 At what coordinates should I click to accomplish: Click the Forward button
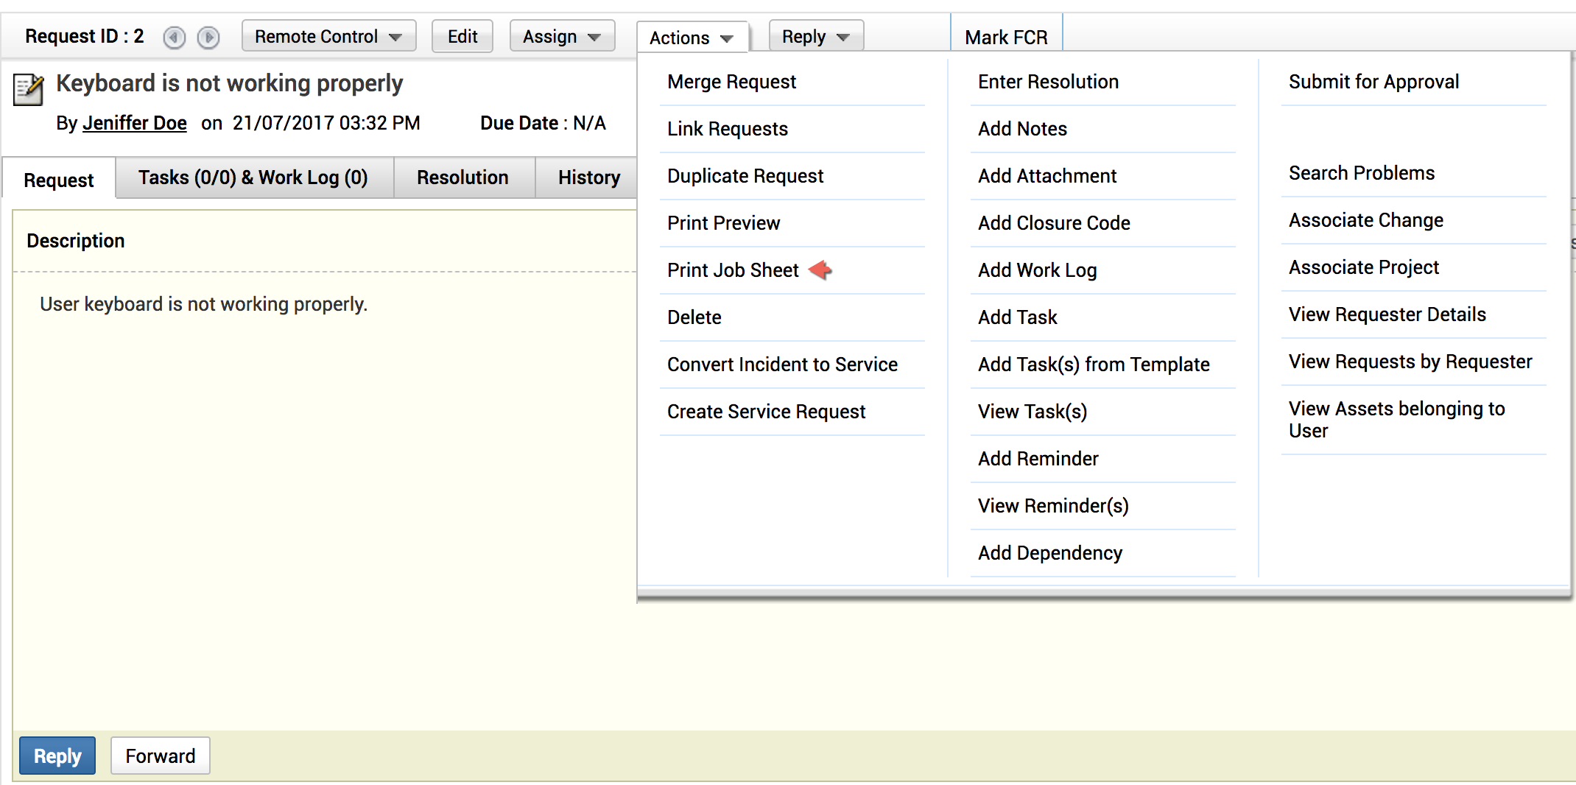click(x=160, y=756)
